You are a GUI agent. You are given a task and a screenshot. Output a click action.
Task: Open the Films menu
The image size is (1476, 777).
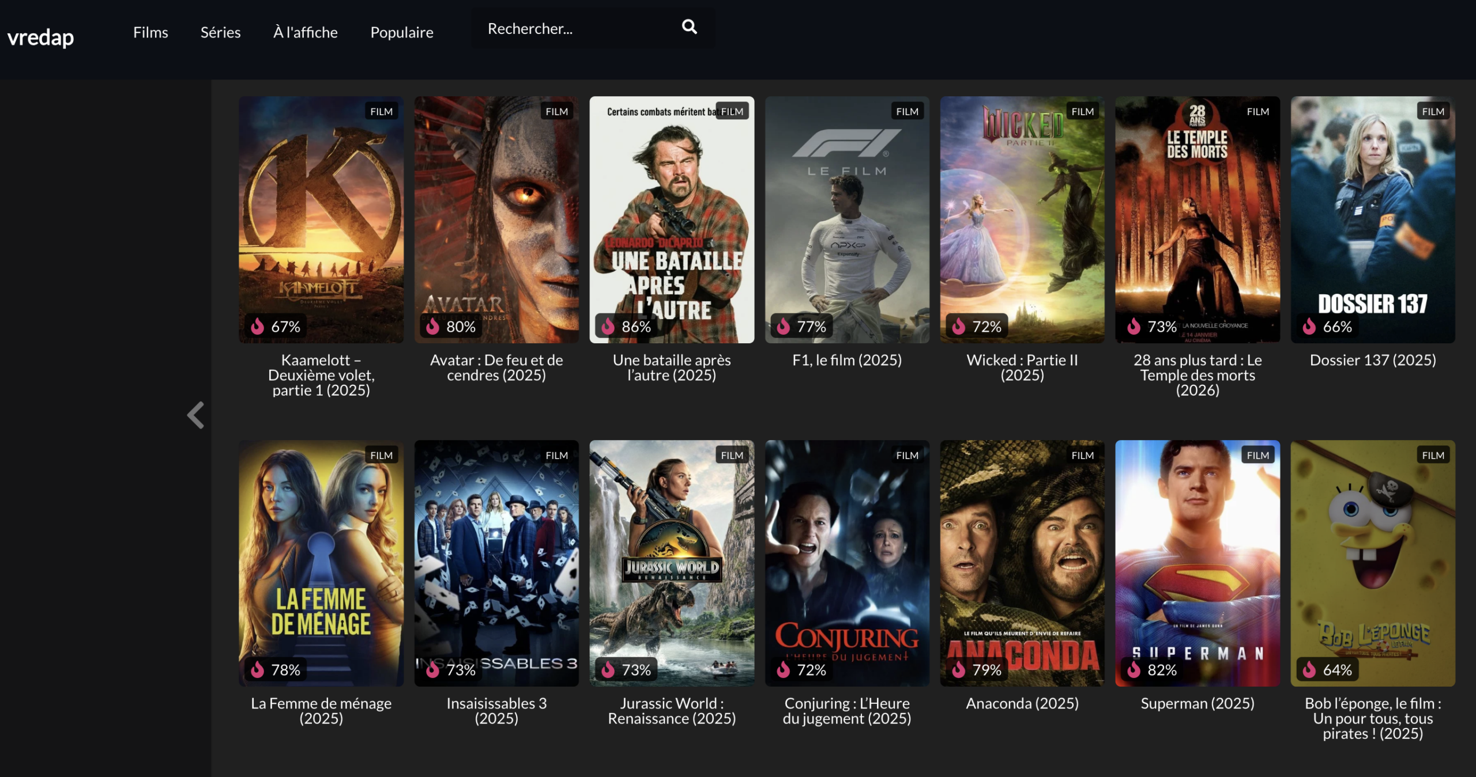click(x=150, y=32)
